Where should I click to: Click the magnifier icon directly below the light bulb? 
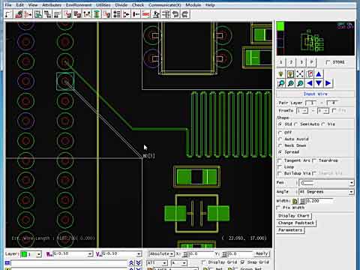pos(281,83)
